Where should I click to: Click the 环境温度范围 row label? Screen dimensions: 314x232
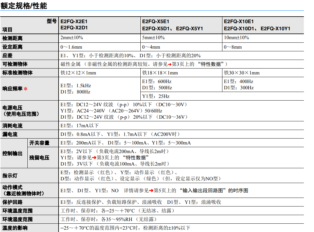pos(18,211)
